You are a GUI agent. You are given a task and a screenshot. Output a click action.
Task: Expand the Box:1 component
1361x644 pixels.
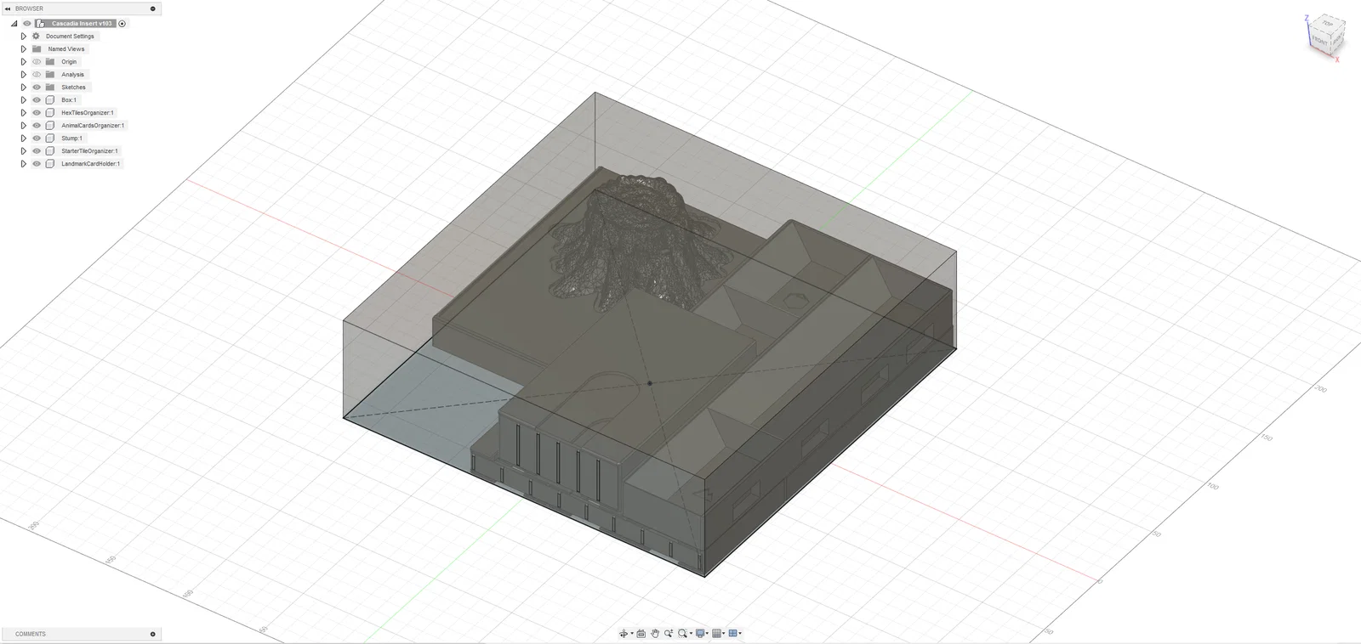point(24,100)
